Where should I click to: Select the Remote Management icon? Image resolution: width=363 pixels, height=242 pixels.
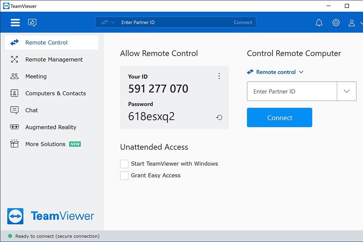point(14,59)
